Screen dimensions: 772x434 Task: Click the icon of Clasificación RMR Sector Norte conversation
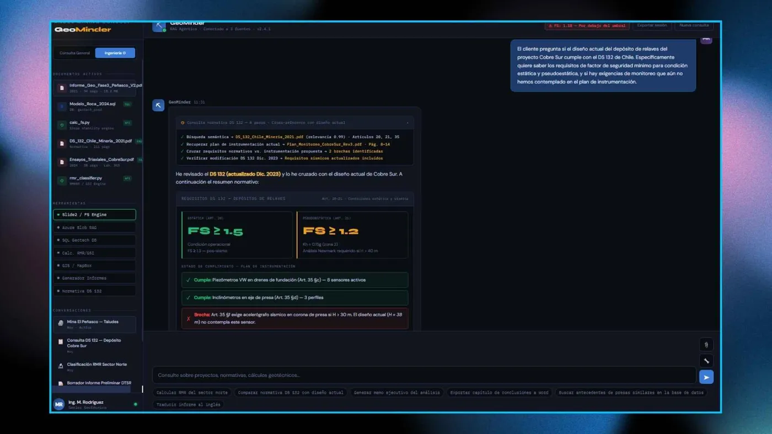click(x=61, y=366)
